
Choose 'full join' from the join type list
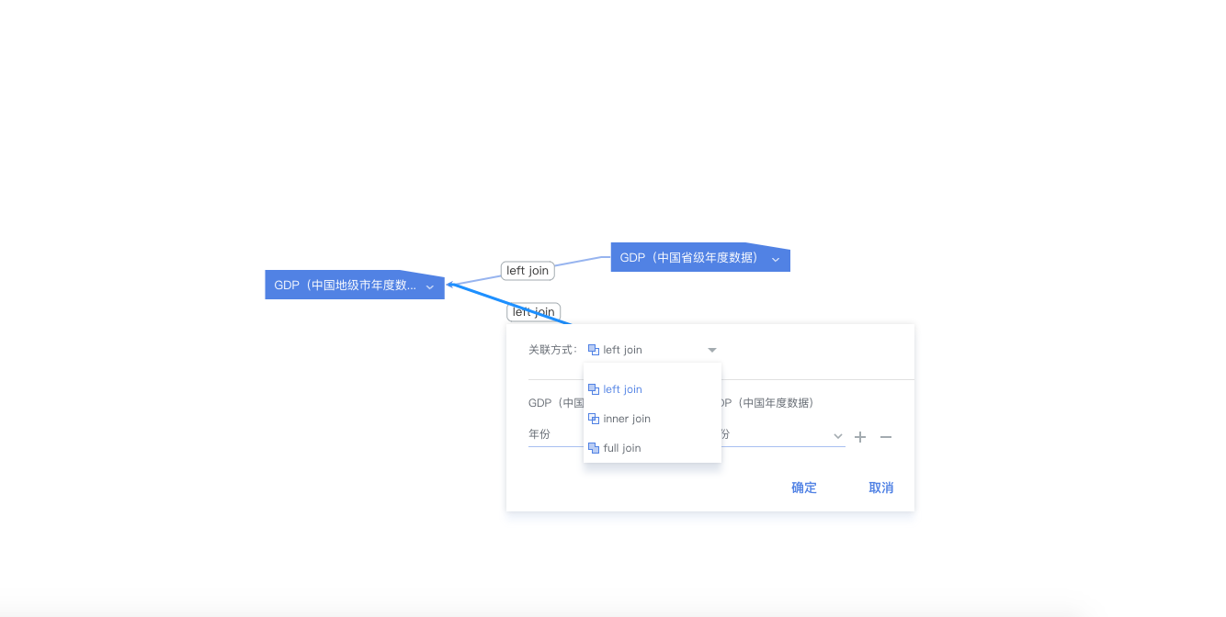pyautogui.click(x=622, y=448)
